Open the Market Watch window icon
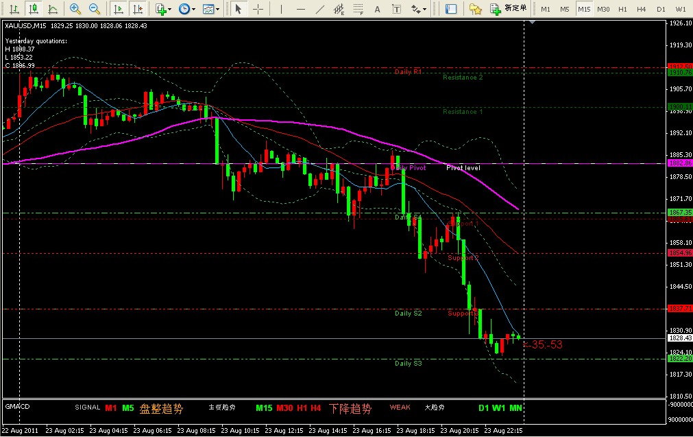 (x=450, y=9)
